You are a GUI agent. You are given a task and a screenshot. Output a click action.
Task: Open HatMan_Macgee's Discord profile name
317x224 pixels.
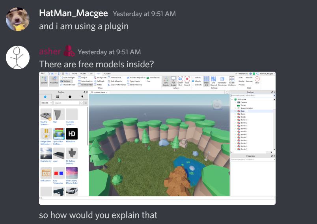tap(73, 13)
